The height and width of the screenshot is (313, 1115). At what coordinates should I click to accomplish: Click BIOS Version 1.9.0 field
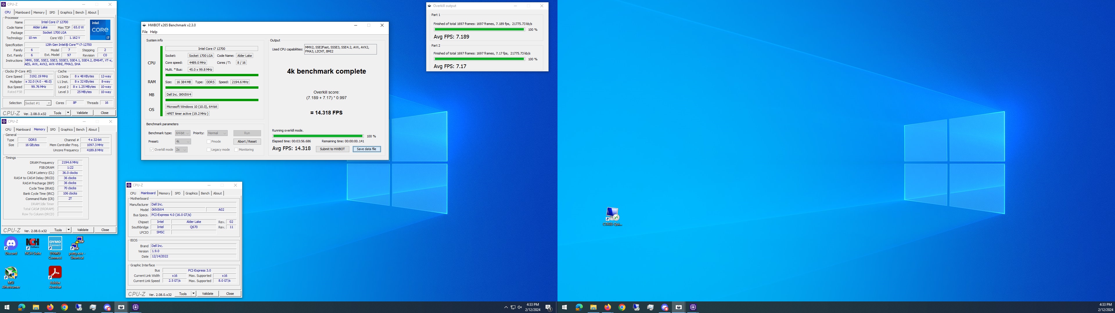(193, 251)
